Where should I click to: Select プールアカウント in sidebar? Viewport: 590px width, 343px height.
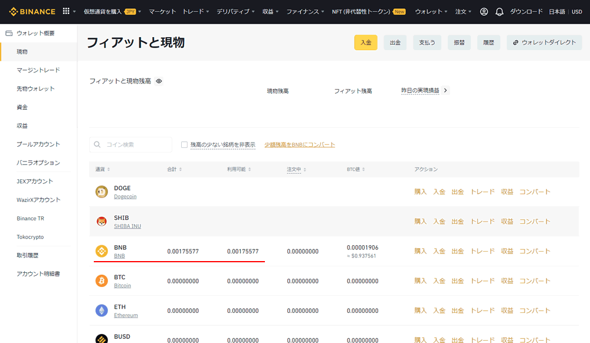38,144
